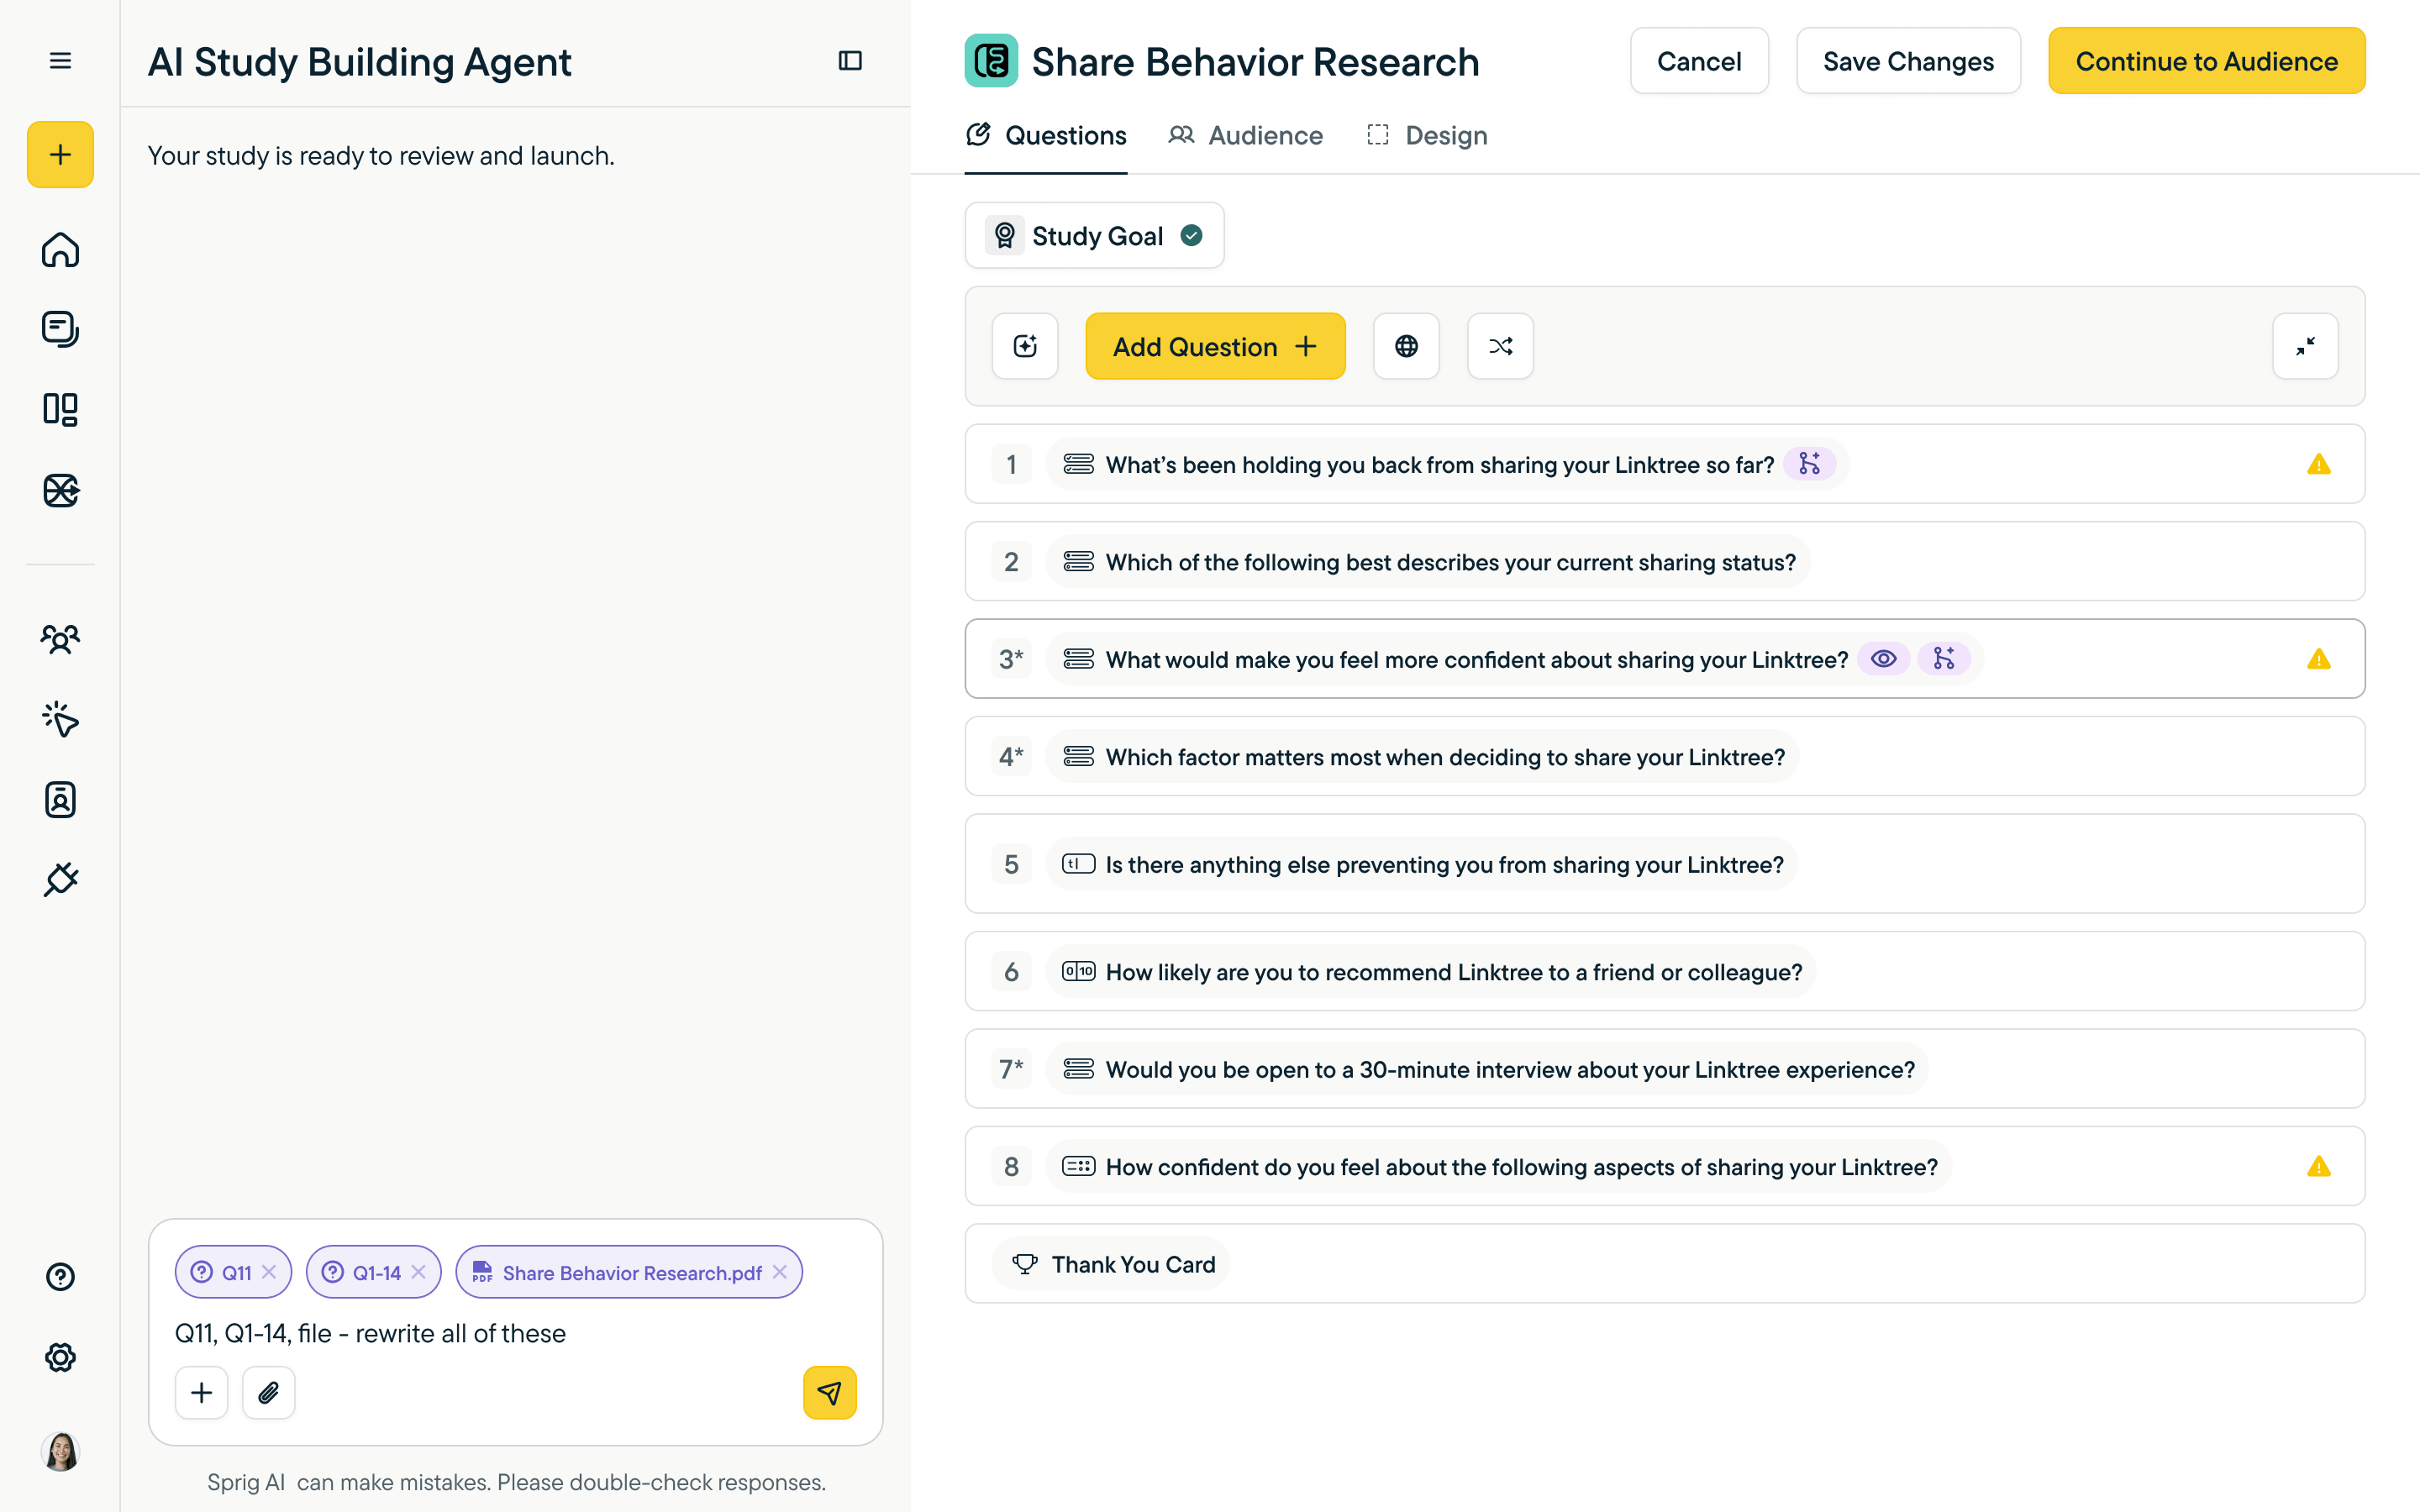The image size is (2420, 1512).
Task: Expand question 7 about 30-minute interview
Action: point(1664,1069)
